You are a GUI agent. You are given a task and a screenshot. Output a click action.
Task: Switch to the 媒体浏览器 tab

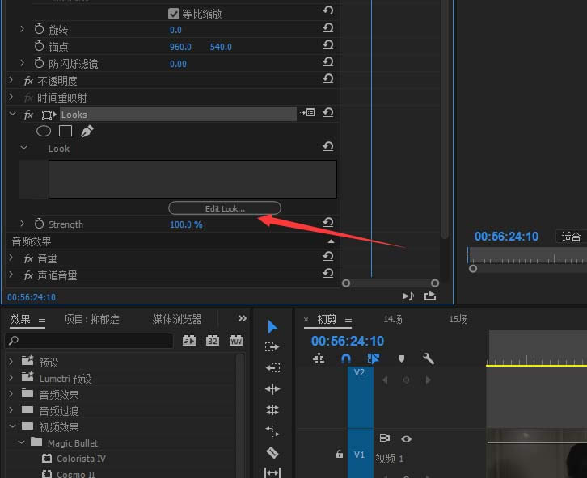pyautogui.click(x=177, y=319)
